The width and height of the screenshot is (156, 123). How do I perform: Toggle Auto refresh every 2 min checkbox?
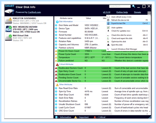click(108, 17)
